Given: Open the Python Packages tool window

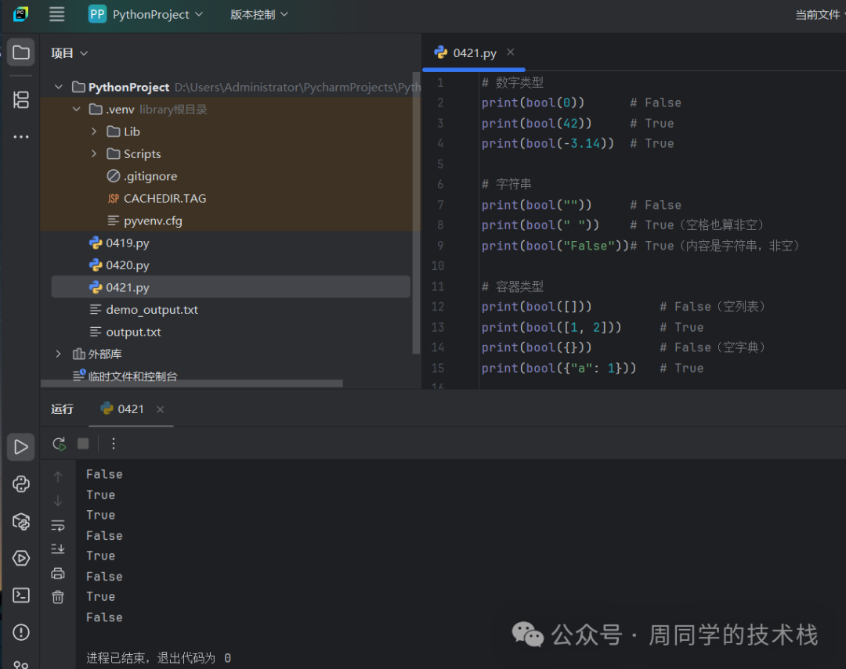Looking at the screenshot, I should (x=21, y=520).
